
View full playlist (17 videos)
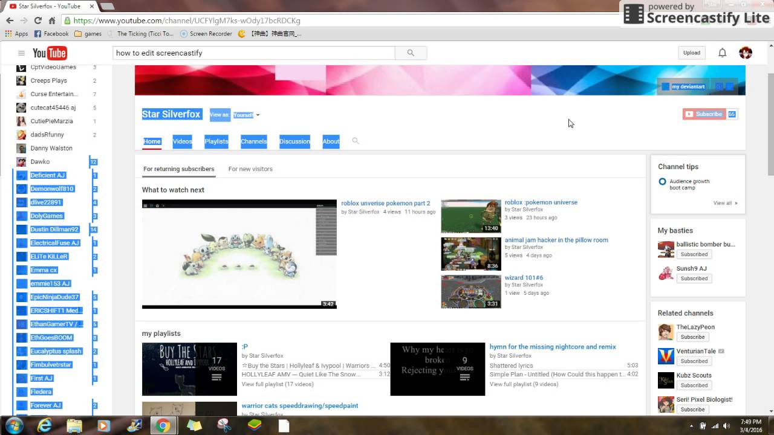(278, 384)
